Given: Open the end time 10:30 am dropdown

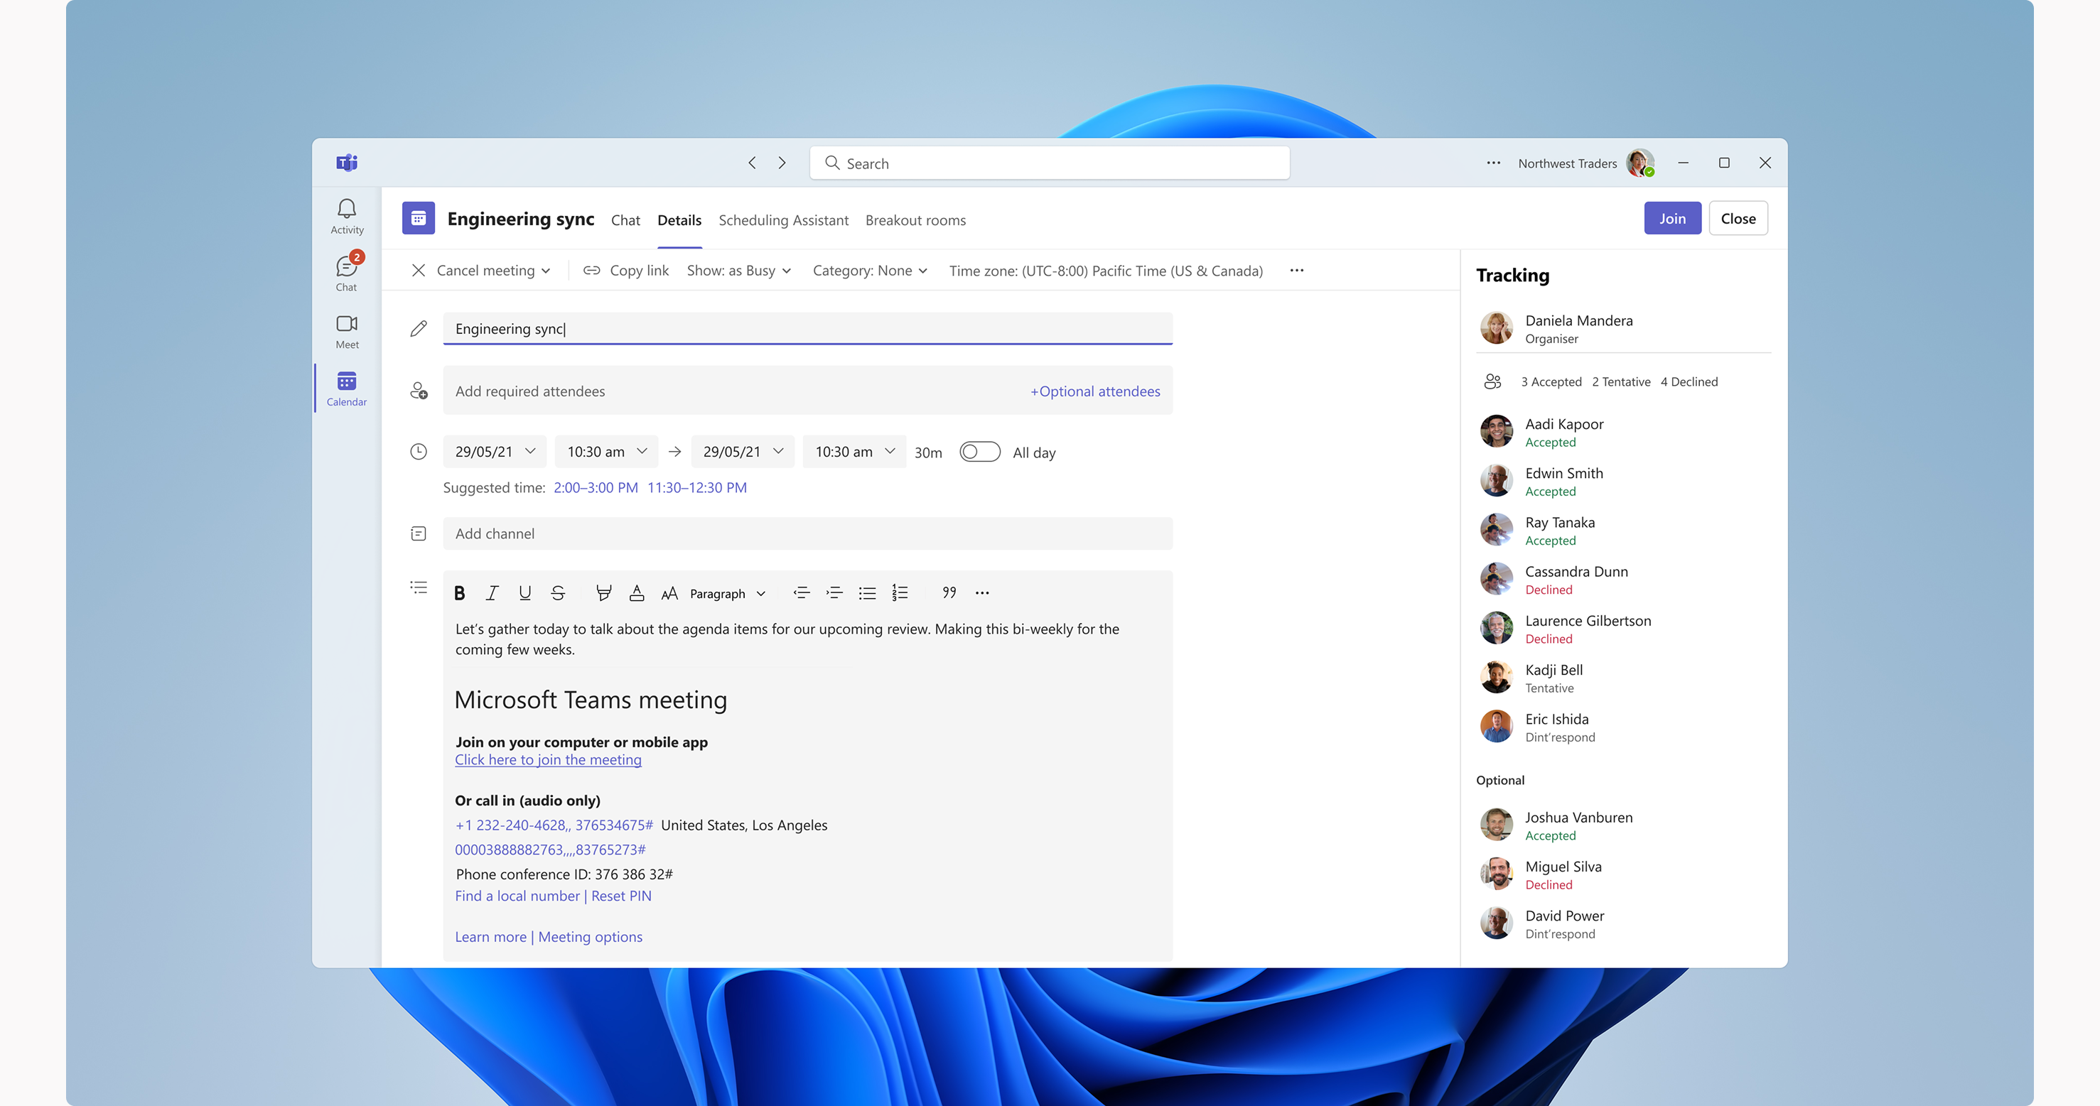Looking at the screenshot, I should (x=854, y=452).
